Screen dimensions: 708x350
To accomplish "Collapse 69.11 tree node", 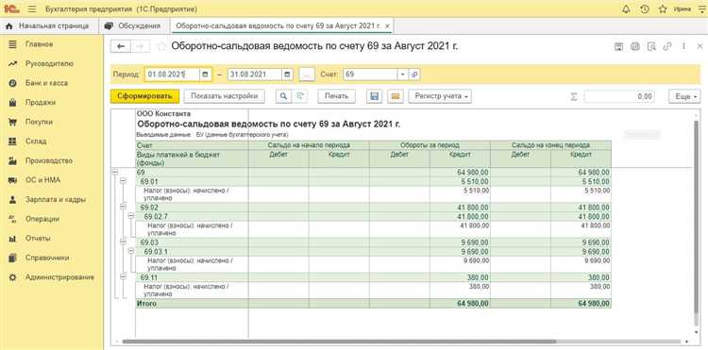I will coord(124,276).
